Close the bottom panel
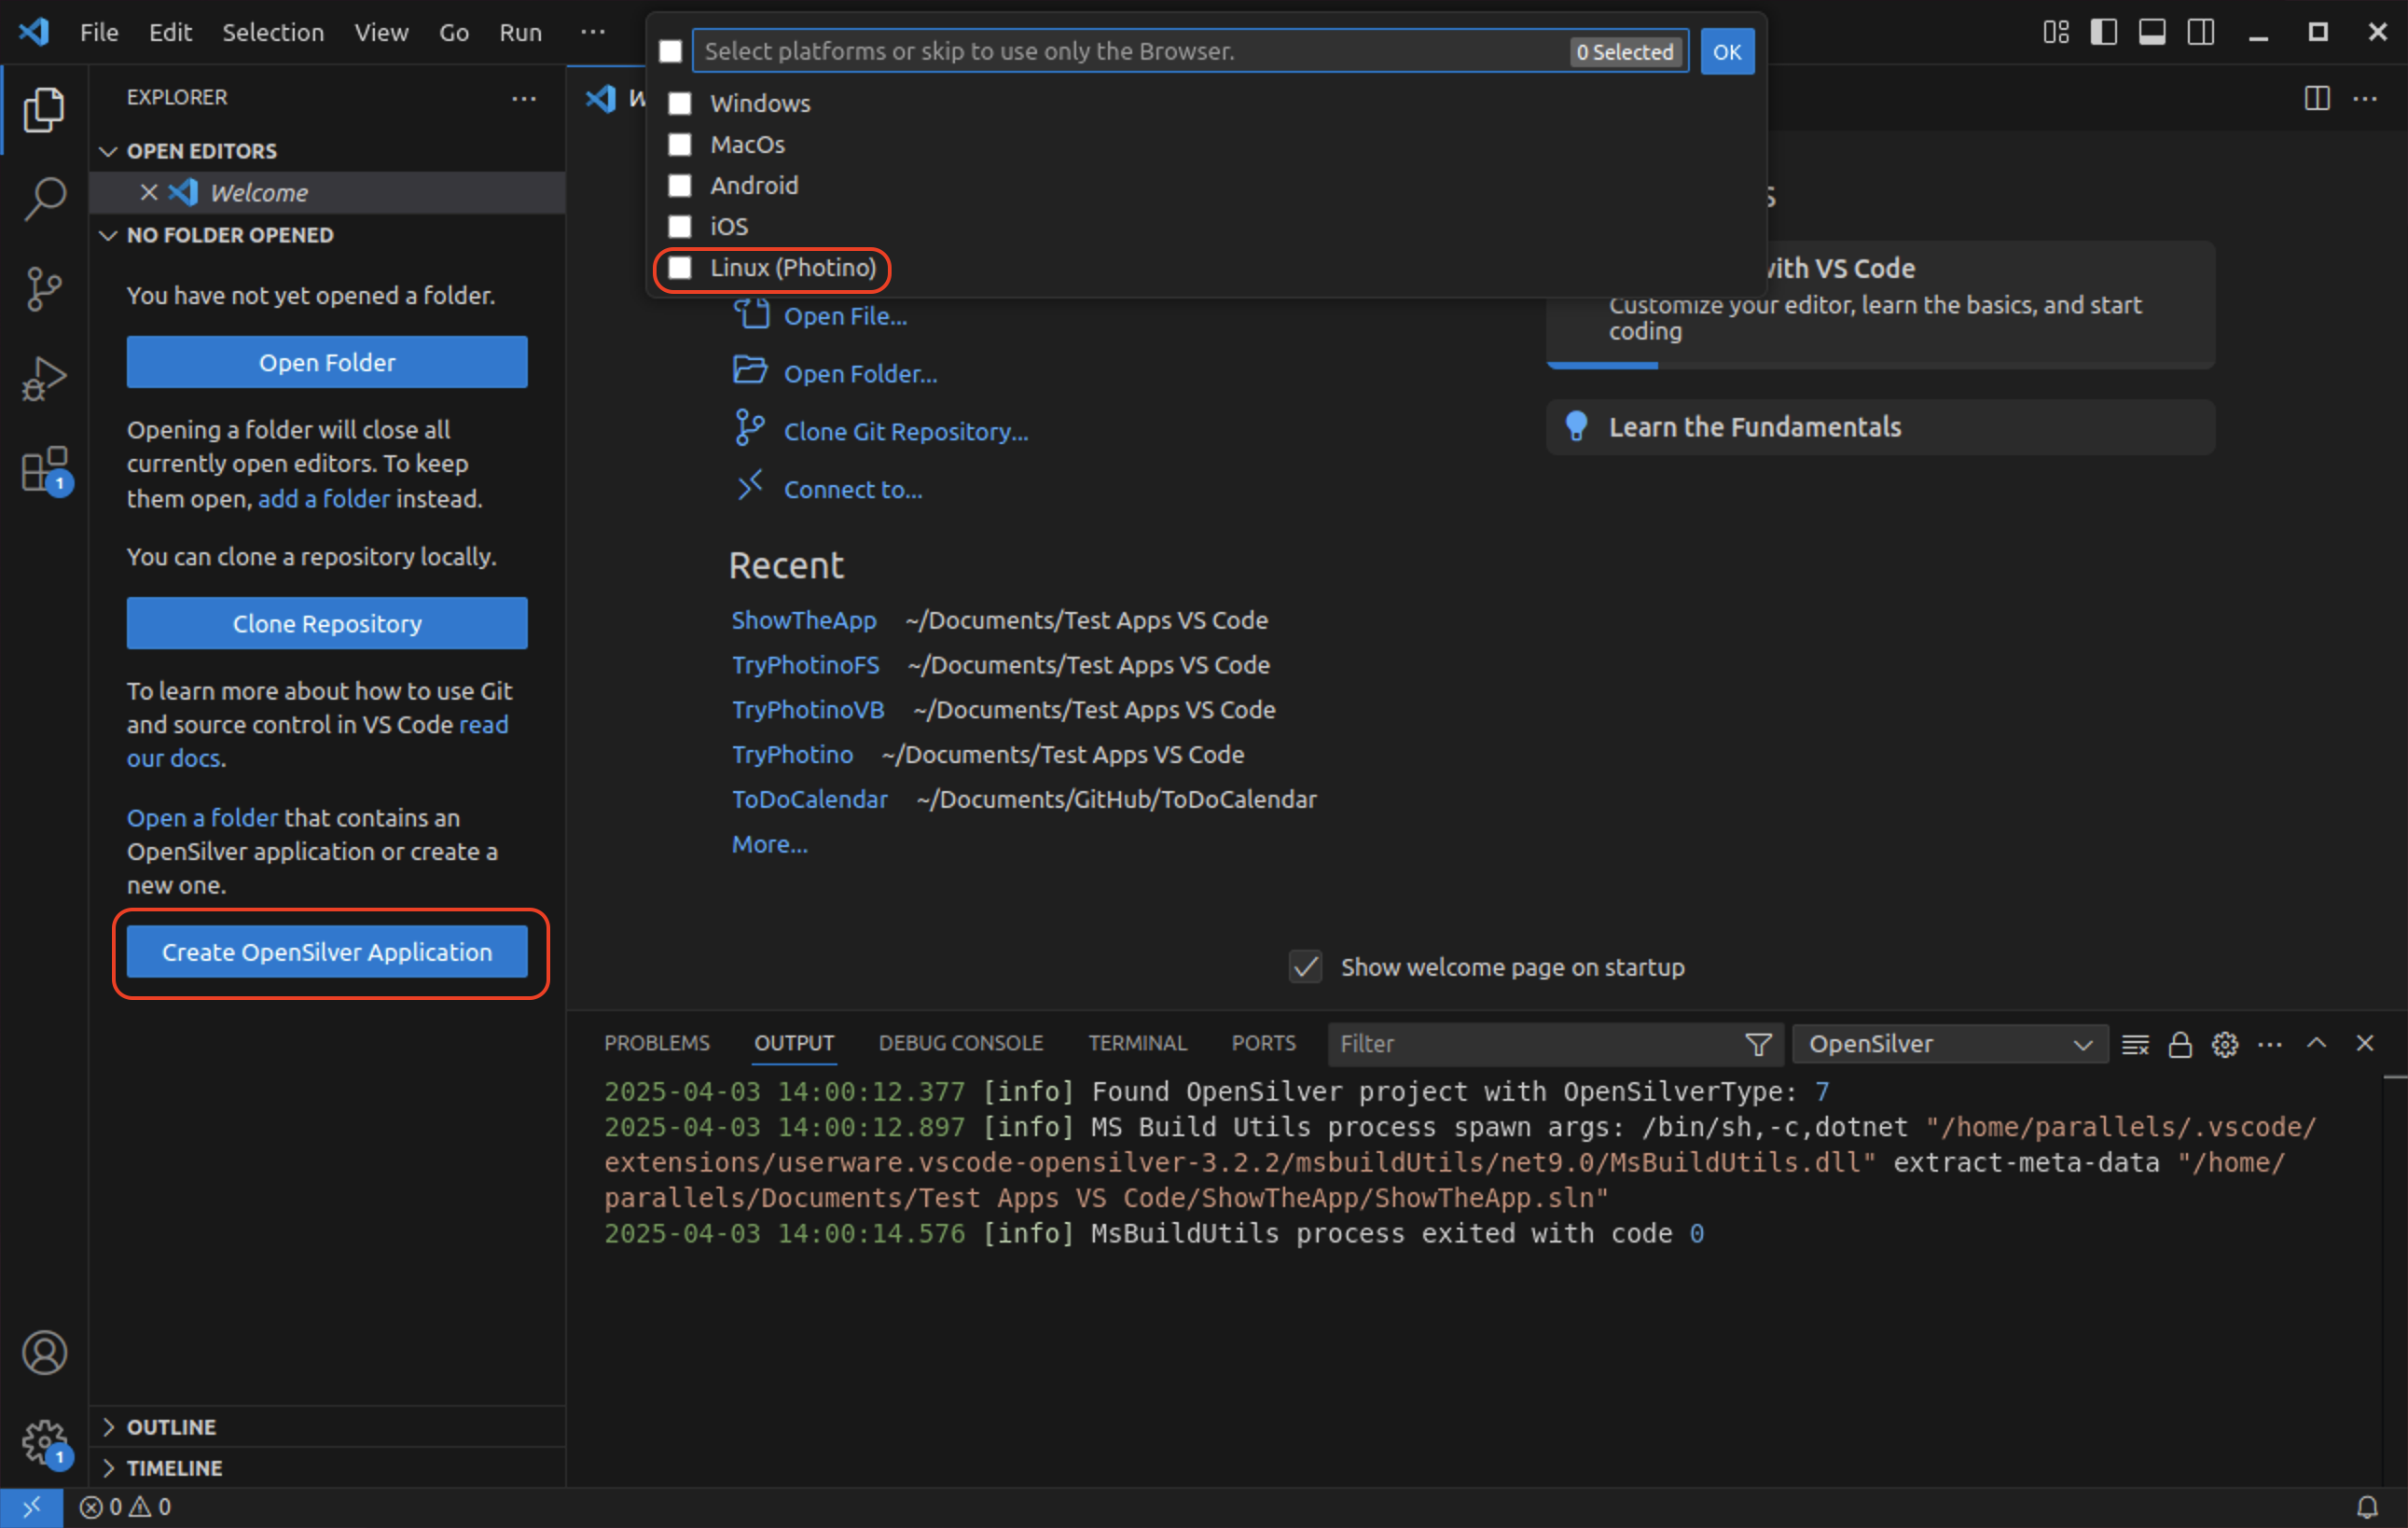Viewport: 2408px width, 1528px height. tap(2365, 1043)
